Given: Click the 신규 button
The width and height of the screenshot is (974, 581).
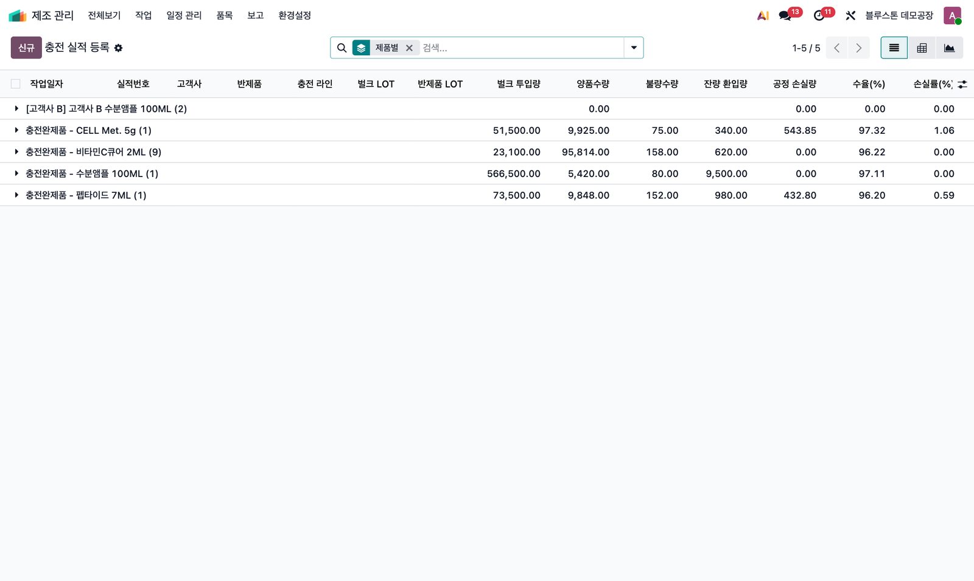Looking at the screenshot, I should [26, 47].
